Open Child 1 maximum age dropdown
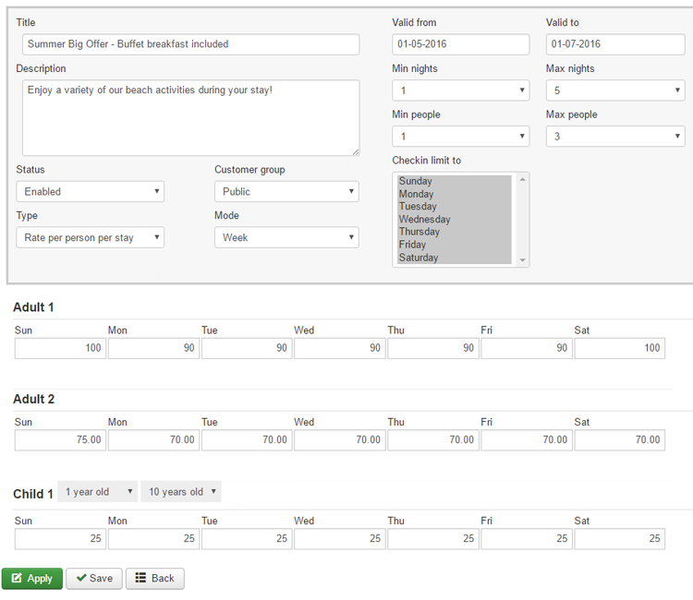 (181, 492)
